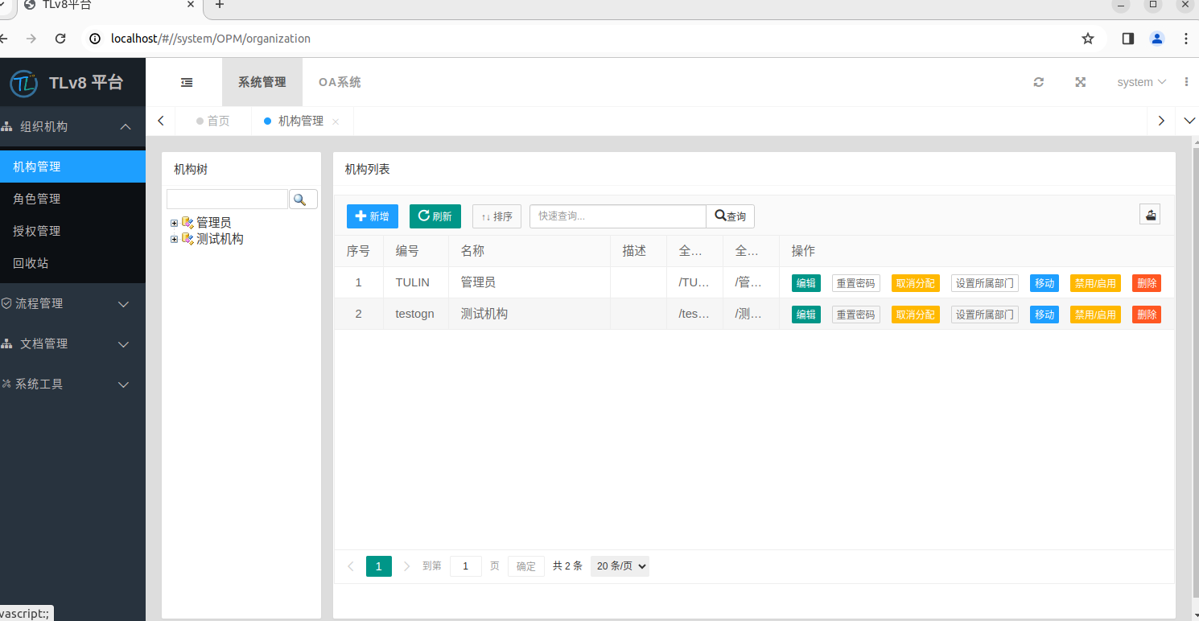Click the 管理员 tree node folder icon
Viewport: 1199px width, 621px height.
tap(187, 223)
